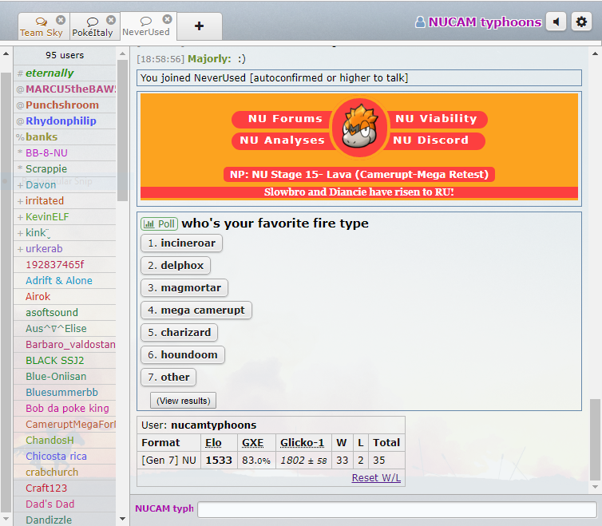Select user Airok in the list
This screenshot has height=526, width=602.
pyautogui.click(x=65, y=296)
